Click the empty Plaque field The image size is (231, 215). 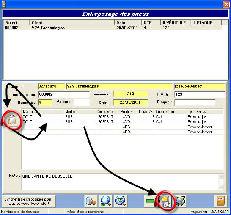click(x=195, y=102)
